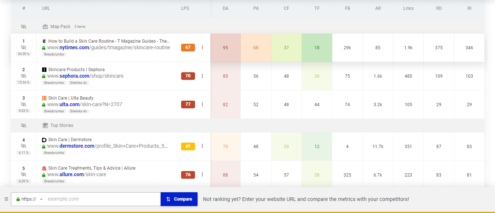
Task: Open the https:// protocol dropdown
Action: (30, 199)
